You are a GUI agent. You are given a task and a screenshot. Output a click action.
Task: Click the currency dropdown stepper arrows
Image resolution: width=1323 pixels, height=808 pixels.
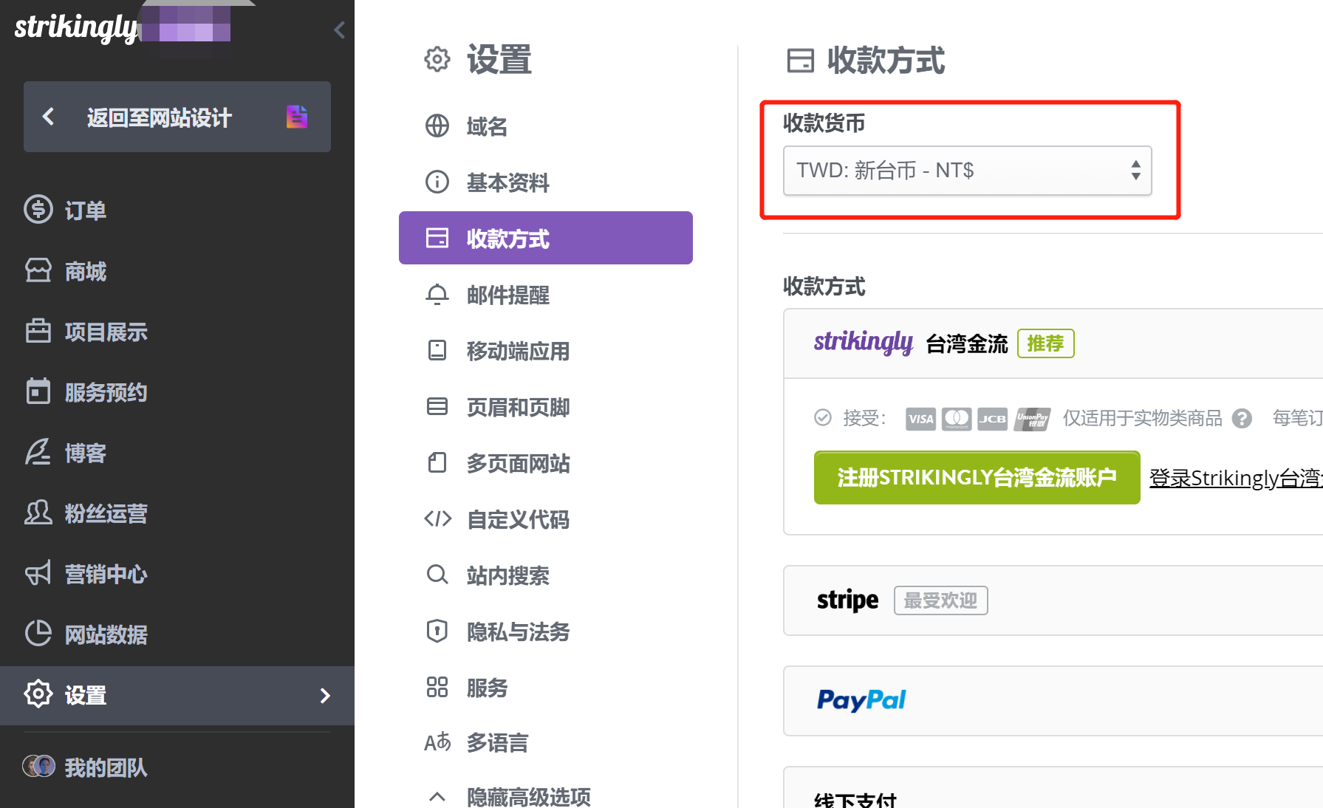[1135, 171]
